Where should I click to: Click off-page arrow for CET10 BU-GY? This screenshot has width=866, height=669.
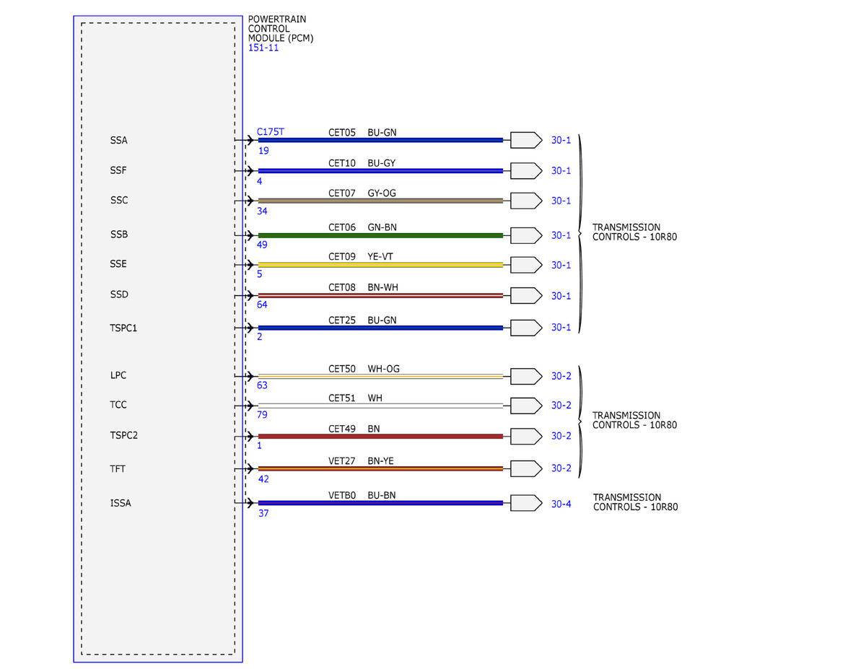[526, 170]
